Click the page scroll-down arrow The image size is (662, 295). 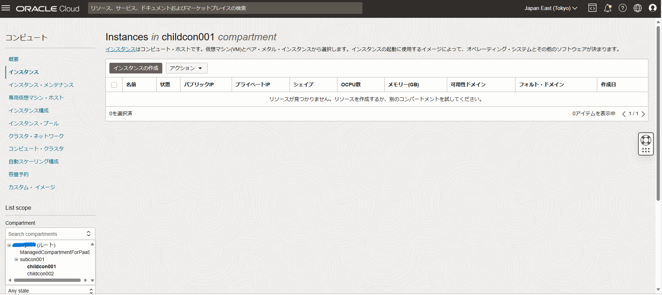click(658, 290)
